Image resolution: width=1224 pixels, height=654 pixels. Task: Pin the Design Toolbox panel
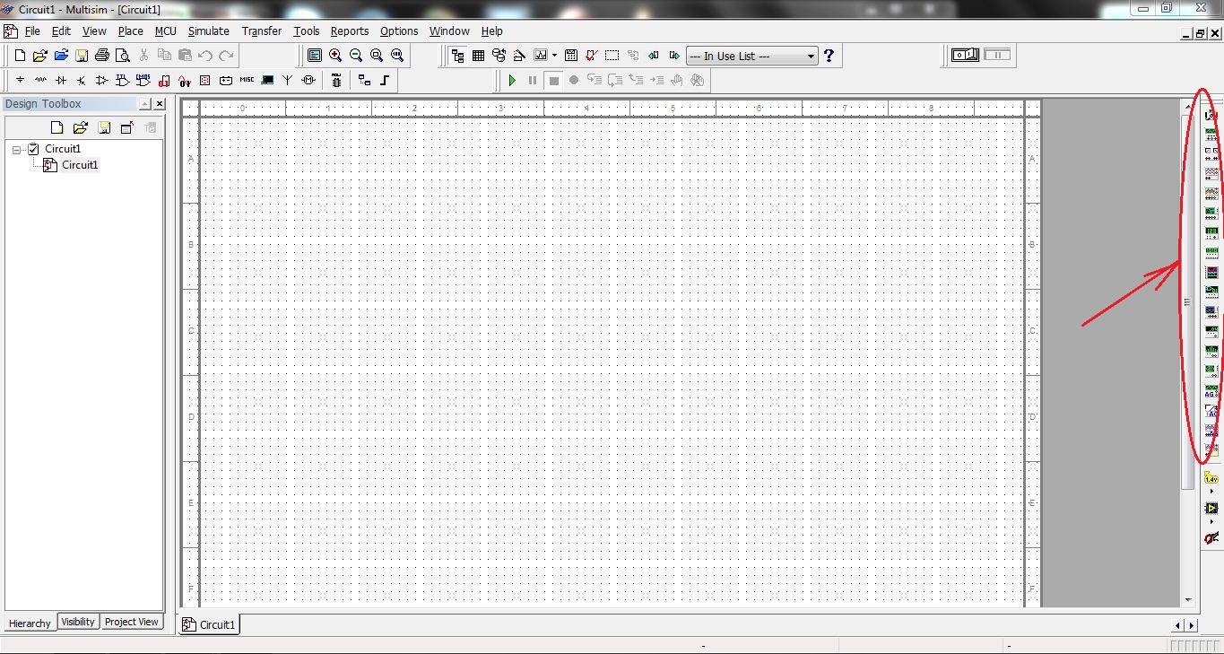pyautogui.click(x=145, y=104)
